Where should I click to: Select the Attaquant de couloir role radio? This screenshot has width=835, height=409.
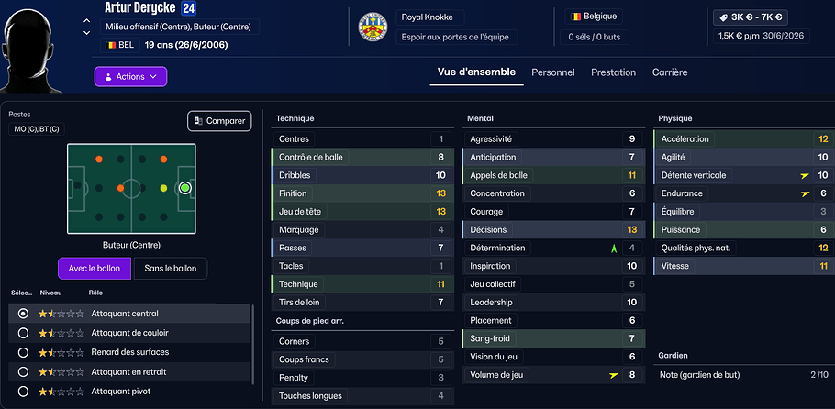(x=23, y=333)
